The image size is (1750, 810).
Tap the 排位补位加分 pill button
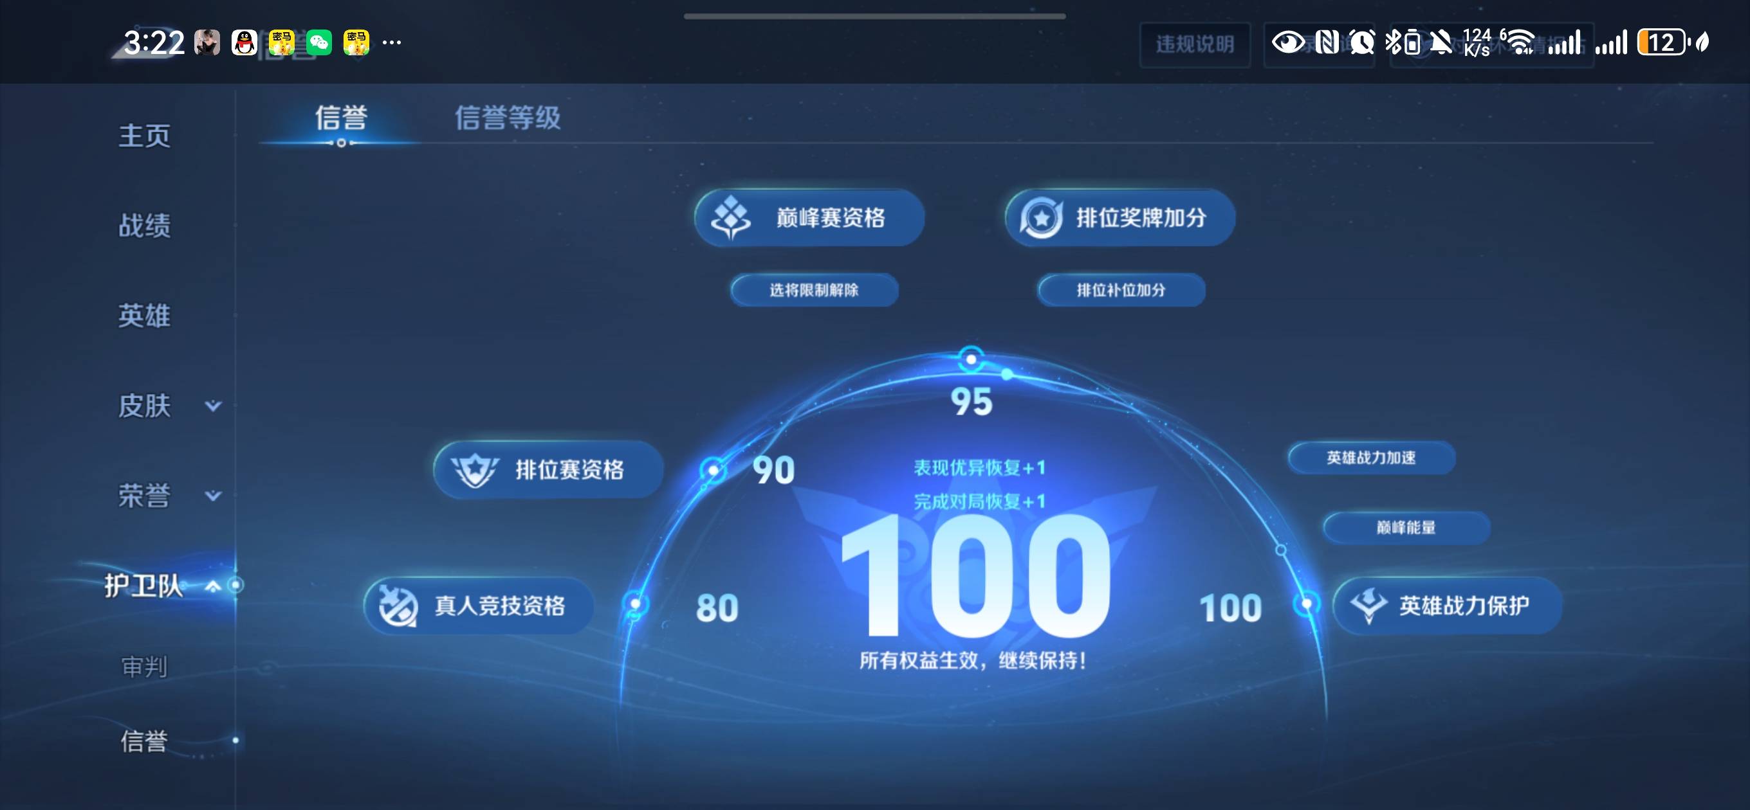tap(1121, 290)
